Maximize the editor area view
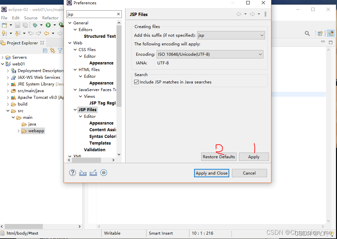 (x=331, y=42)
